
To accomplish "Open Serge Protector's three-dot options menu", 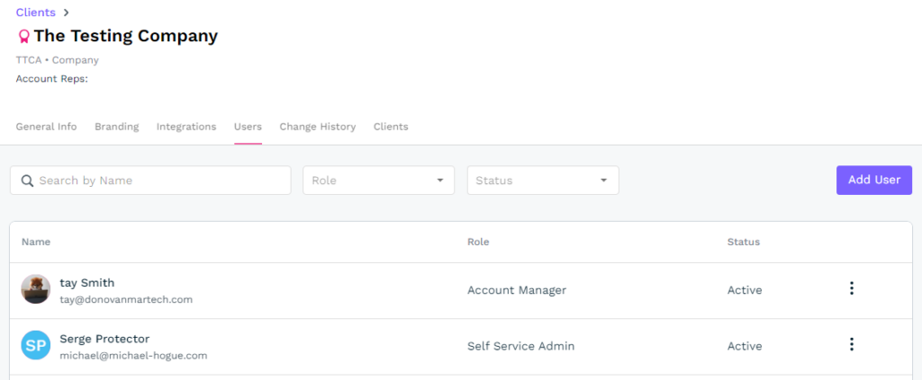I will (851, 344).
